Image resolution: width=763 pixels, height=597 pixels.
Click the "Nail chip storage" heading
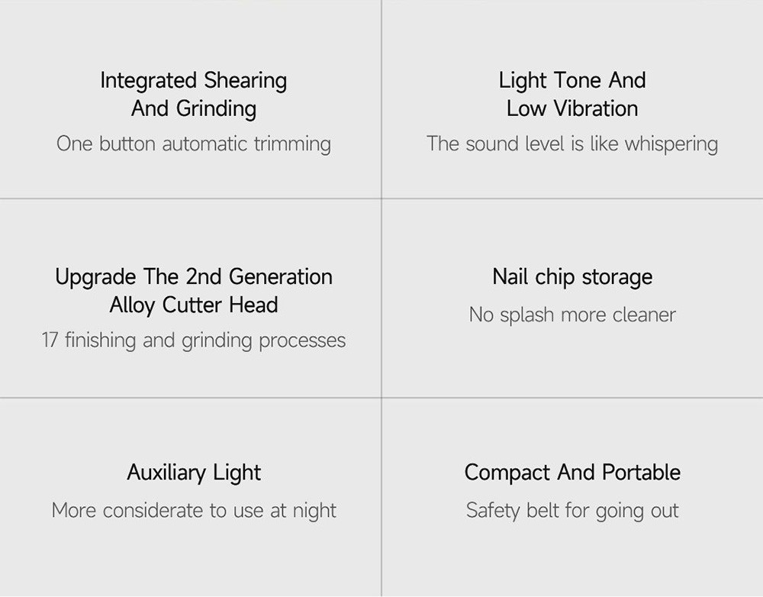572,276
